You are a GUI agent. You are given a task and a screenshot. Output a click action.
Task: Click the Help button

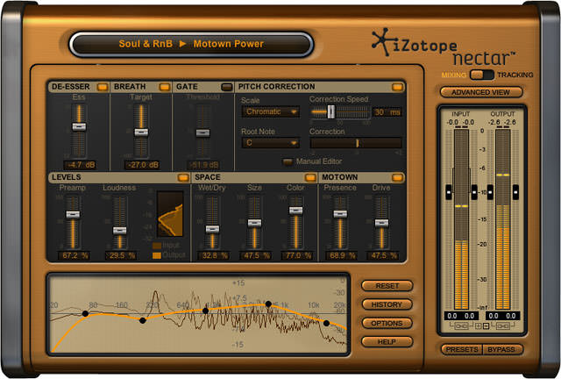coord(387,342)
